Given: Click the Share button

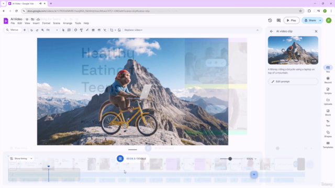Looking at the screenshot, I should pyautogui.click(x=310, y=20).
